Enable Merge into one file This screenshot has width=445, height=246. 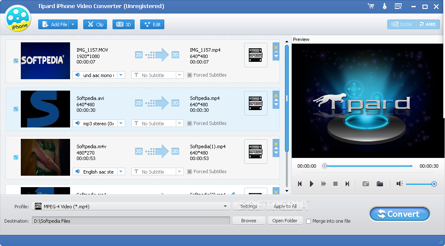point(309,221)
